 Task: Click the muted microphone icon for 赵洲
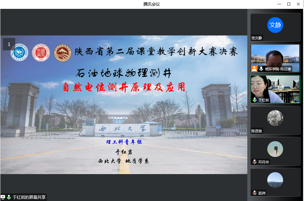coord(254,193)
